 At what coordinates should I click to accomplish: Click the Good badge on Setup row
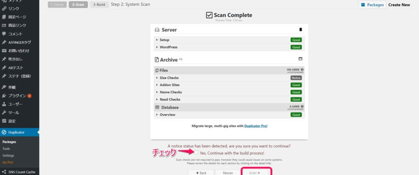click(296, 40)
